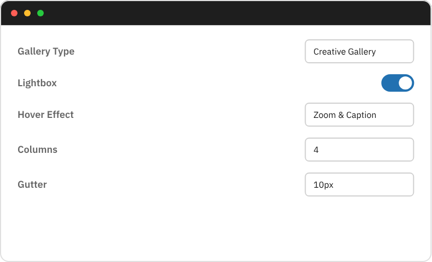Click the Gutter label text
The width and height of the screenshot is (432, 262).
tap(32, 184)
